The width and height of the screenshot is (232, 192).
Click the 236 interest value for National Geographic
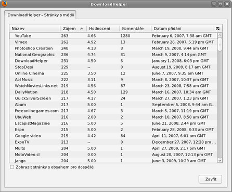pos(65,55)
